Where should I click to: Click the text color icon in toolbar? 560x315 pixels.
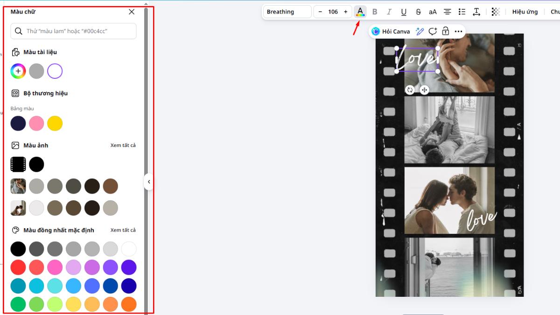coord(360,12)
